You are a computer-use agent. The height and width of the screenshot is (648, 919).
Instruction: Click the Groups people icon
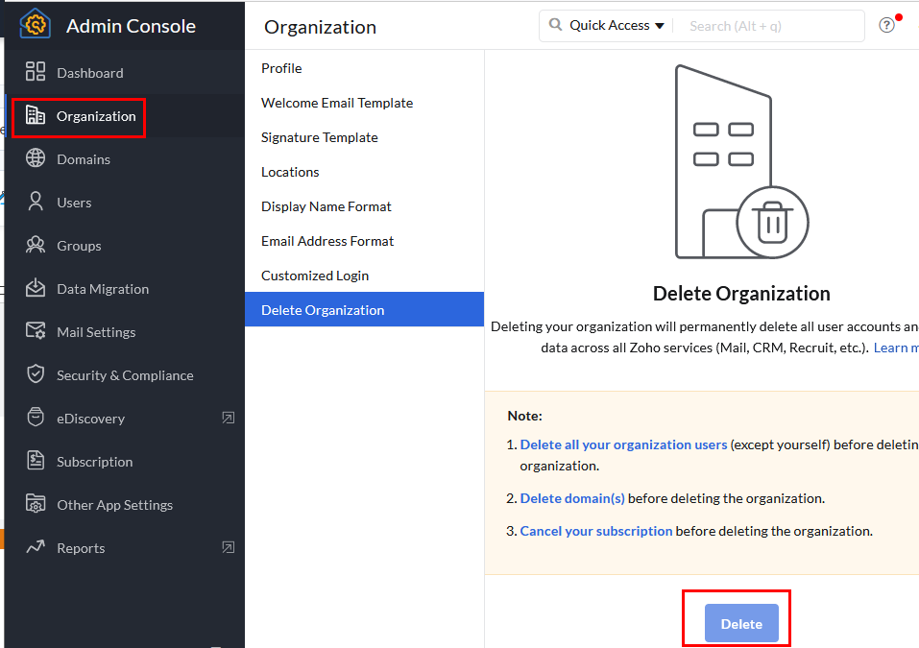coord(36,245)
